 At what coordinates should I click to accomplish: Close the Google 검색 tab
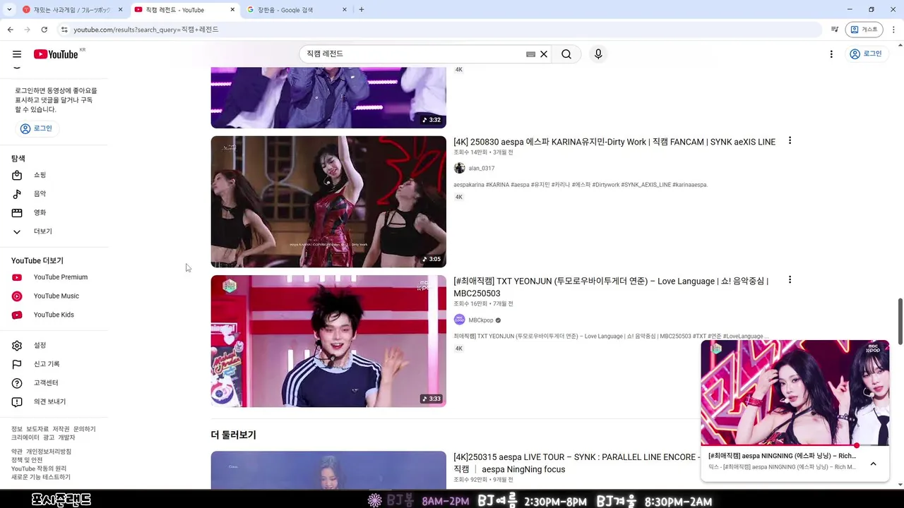[x=345, y=10]
